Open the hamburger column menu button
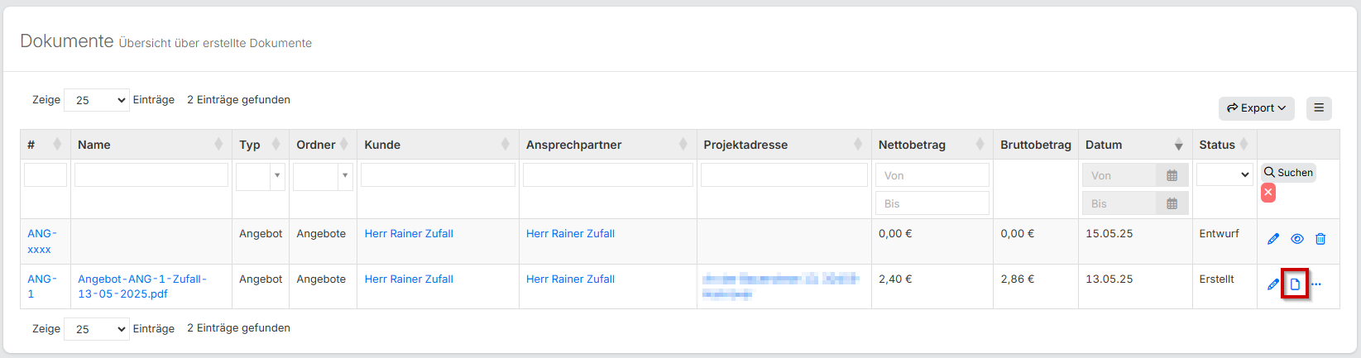The image size is (1361, 358). coord(1319,108)
